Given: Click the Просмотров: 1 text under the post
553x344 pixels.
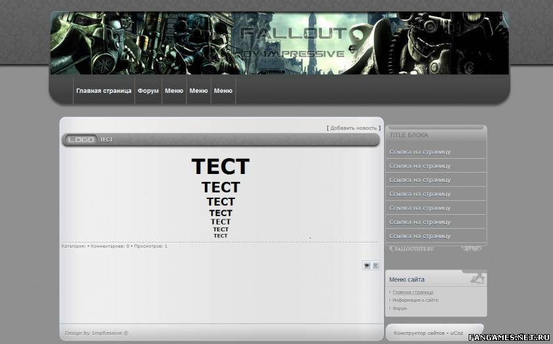Looking at the screenshot, I should pos(151,246).
